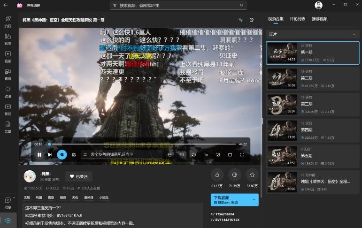Select episode 第五期 in the list

pyautogui.click(x=312, y=156)
